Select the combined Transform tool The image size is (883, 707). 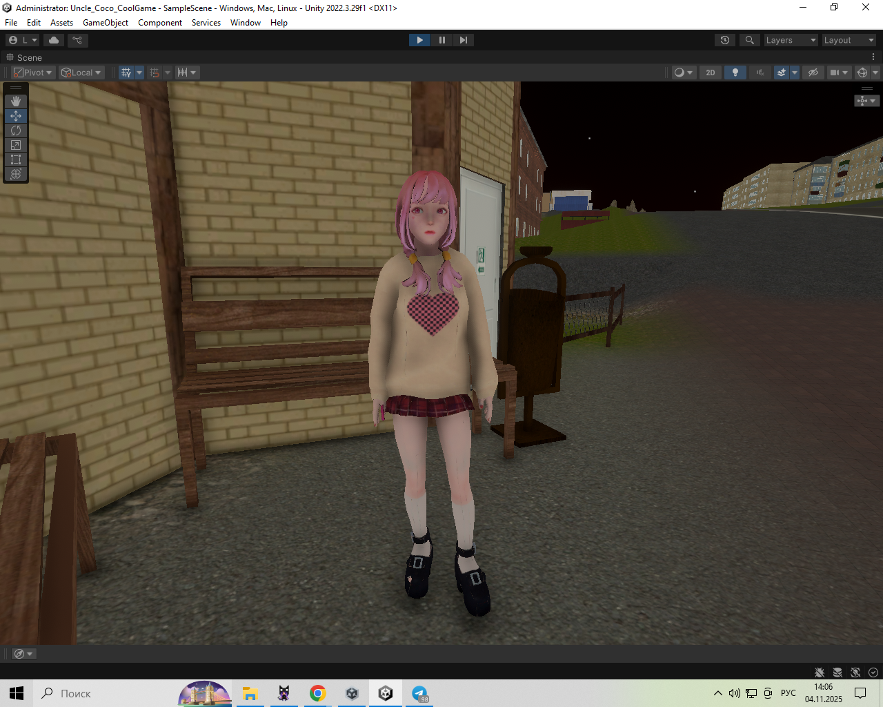point(16,174)
